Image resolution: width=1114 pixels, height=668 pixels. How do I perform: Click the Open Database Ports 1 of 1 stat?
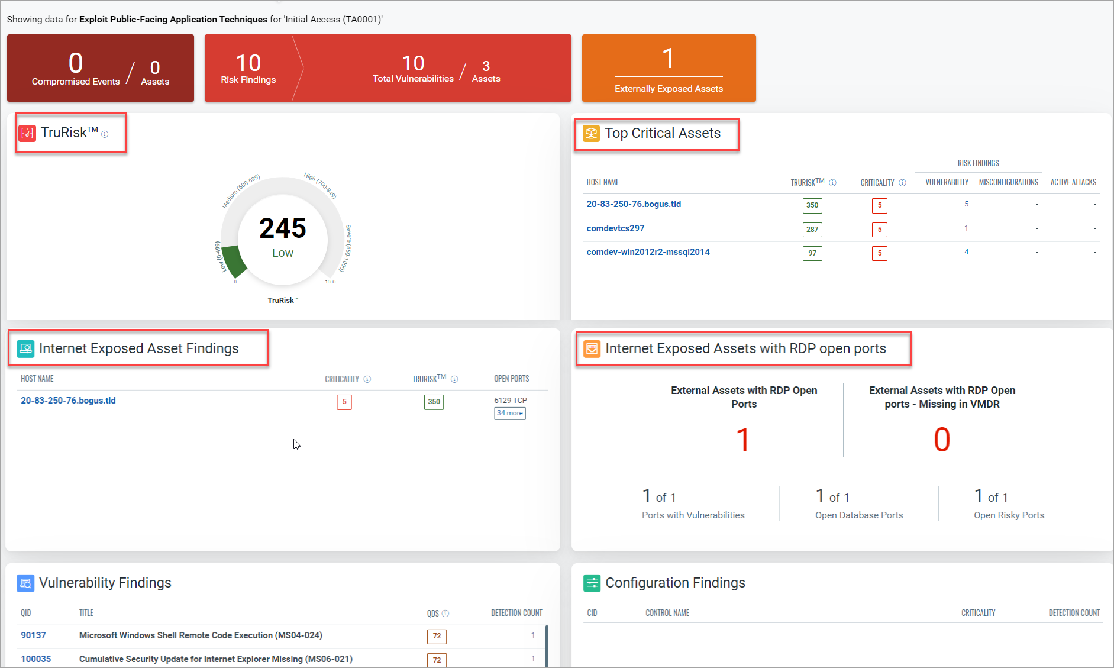(x=859, y=504)
